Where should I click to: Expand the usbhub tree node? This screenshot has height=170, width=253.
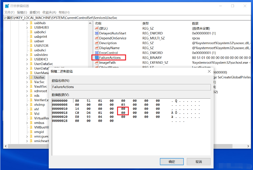(27, 23)
